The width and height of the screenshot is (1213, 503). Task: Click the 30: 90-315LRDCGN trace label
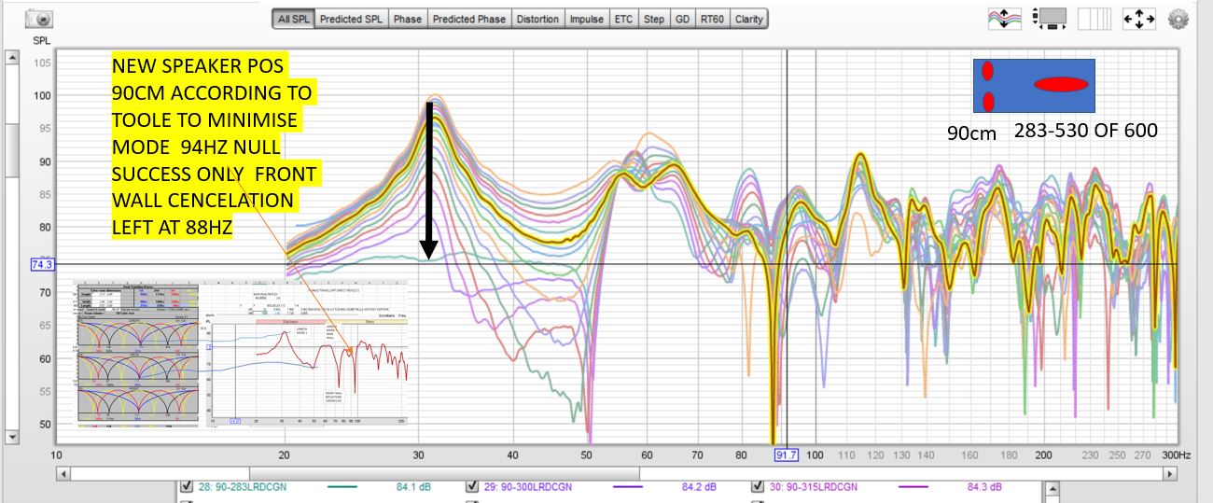pyautogui.click(x=813, y=487)
